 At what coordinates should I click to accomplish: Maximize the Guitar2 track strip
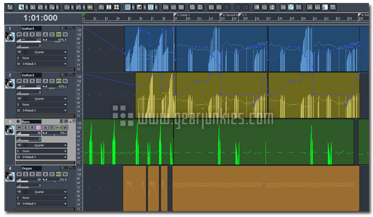click(x=74, y=75)
